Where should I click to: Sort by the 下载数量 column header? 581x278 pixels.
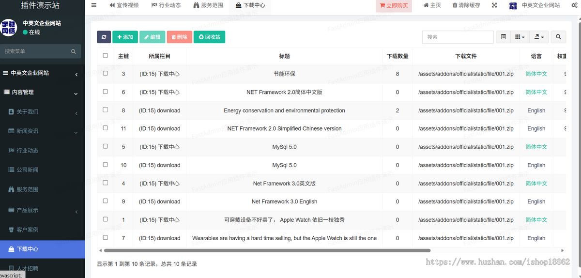pyautogui.click(x=398, y=56)
